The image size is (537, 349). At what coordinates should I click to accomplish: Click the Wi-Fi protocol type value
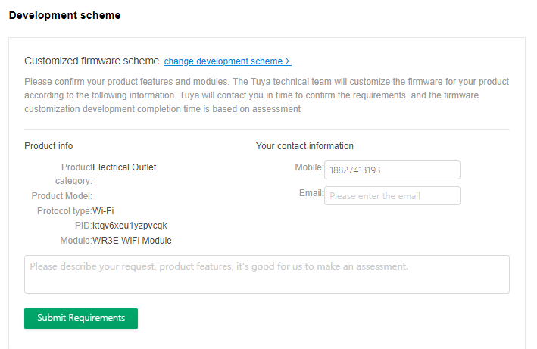103,210
